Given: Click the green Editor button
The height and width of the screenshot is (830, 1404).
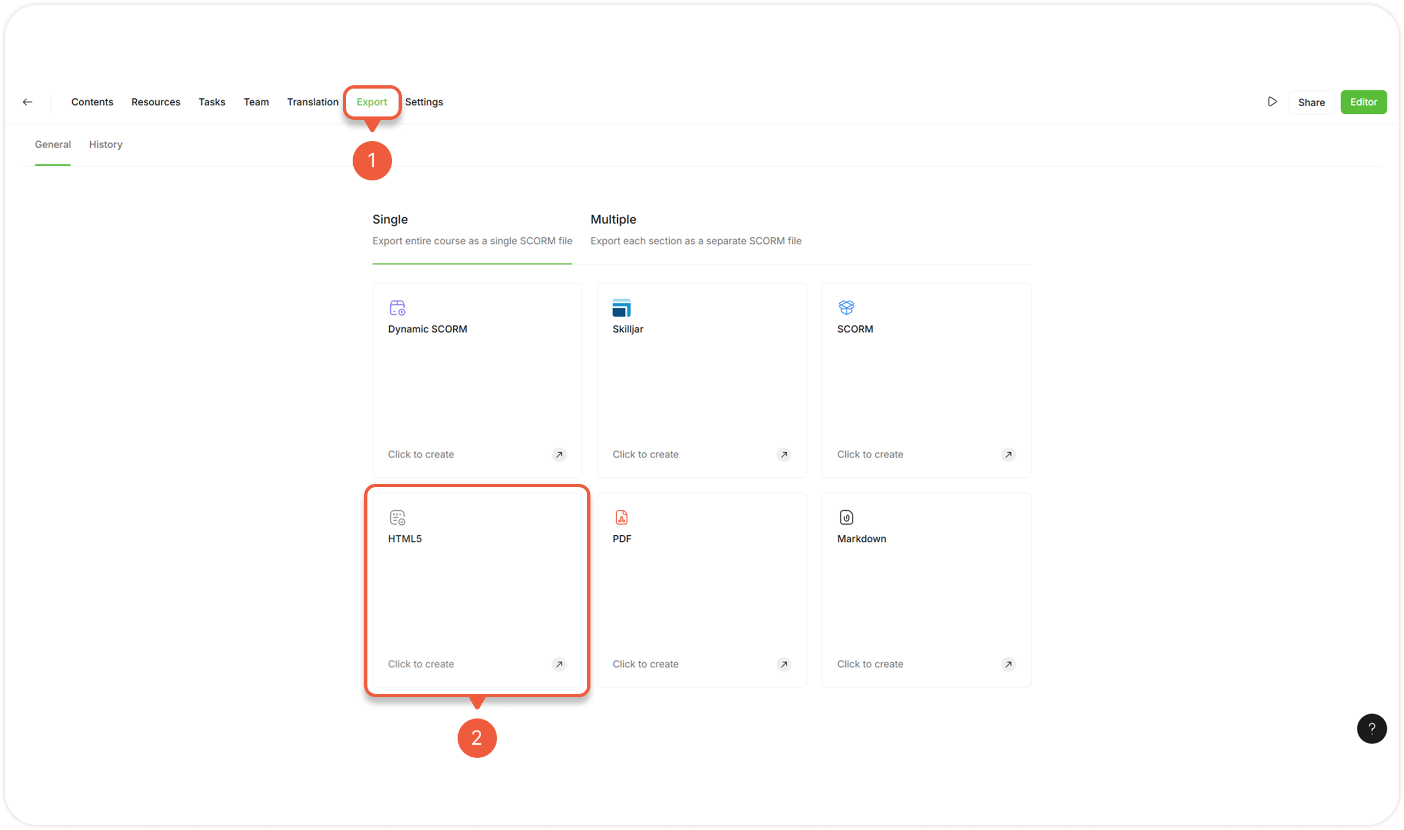Looking at the screenshot, I should point(1363,102).
